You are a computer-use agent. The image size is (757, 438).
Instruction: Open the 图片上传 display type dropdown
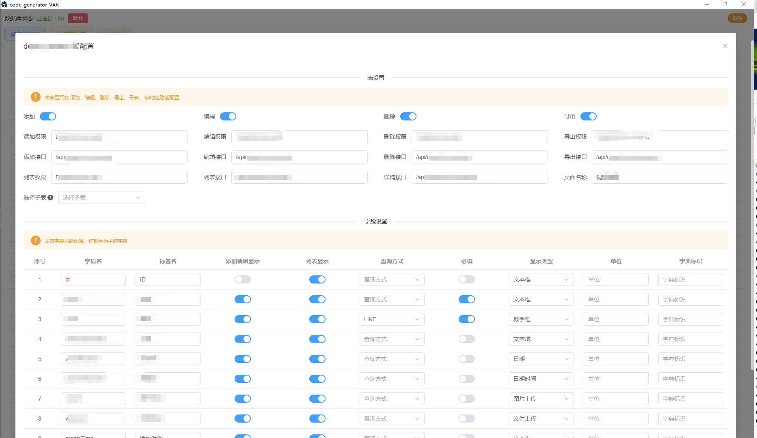coord(541,399)
